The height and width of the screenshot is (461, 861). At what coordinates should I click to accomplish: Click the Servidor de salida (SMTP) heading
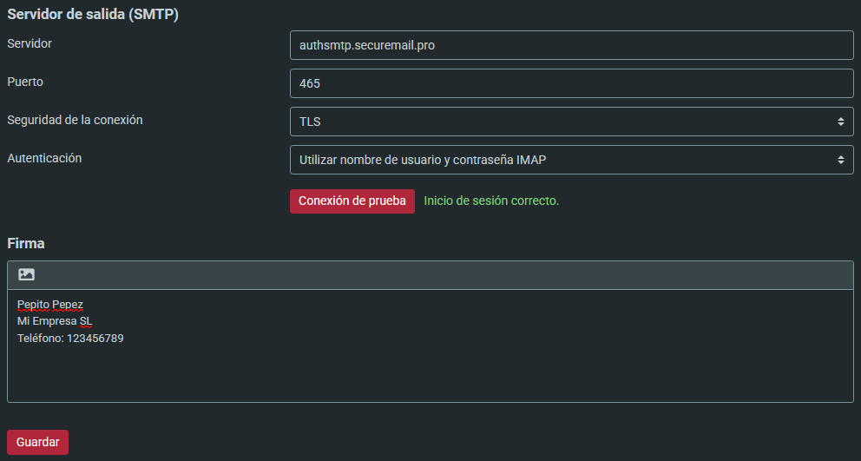pyautogui.click(x=93, y=14)
